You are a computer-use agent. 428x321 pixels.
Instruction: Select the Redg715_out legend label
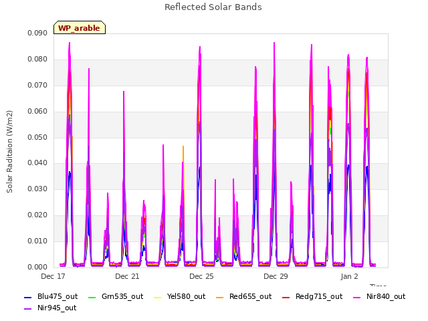pyautogui.click(x=319, y=297)
